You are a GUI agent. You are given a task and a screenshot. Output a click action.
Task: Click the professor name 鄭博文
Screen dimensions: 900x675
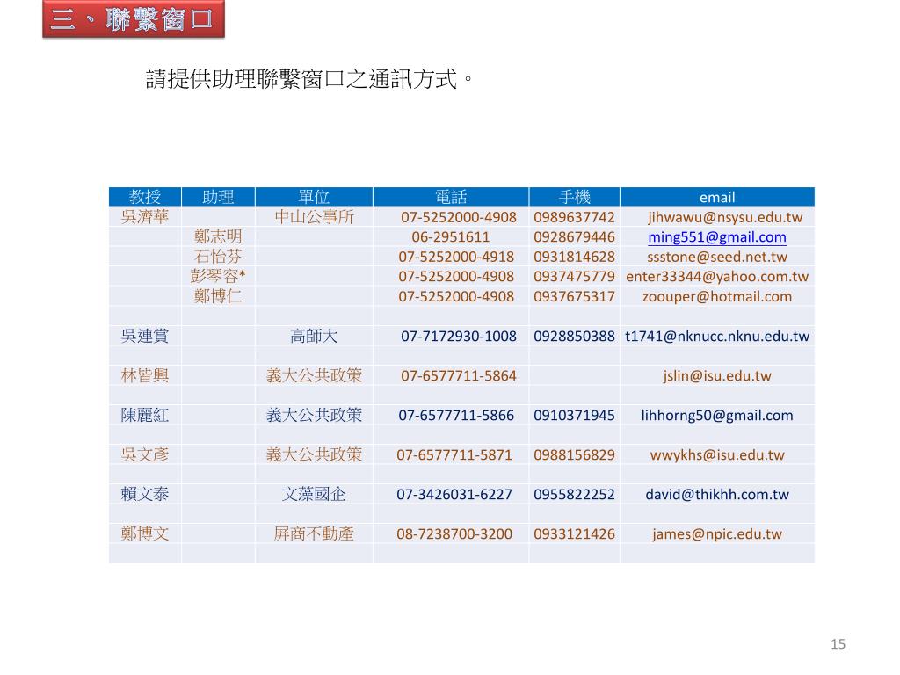[x=145, y=533]
